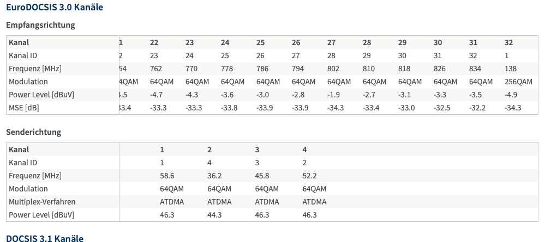Click the Empfangsrichtung section heading
Image resolution: width=545 pixels, height=242 pixels.
(x=40, y=25)
